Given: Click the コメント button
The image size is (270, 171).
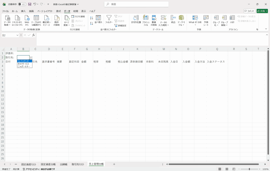Looking at the screenshot, I should (x=249, y=11).
